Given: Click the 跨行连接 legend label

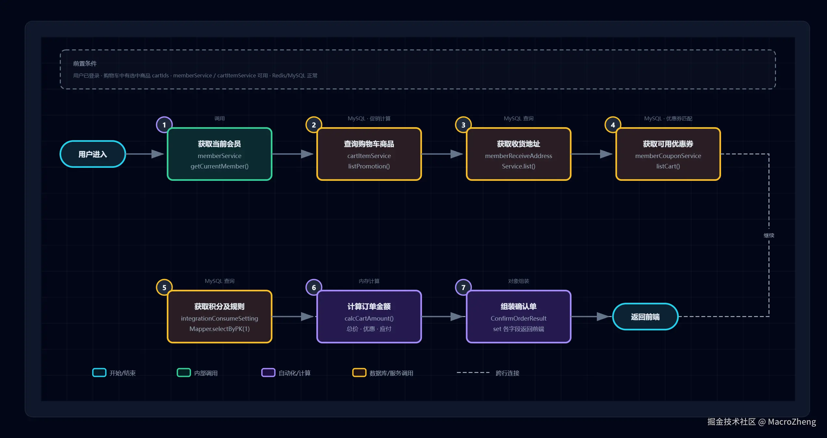Looking at the screenshot, I should click(507, 373).
